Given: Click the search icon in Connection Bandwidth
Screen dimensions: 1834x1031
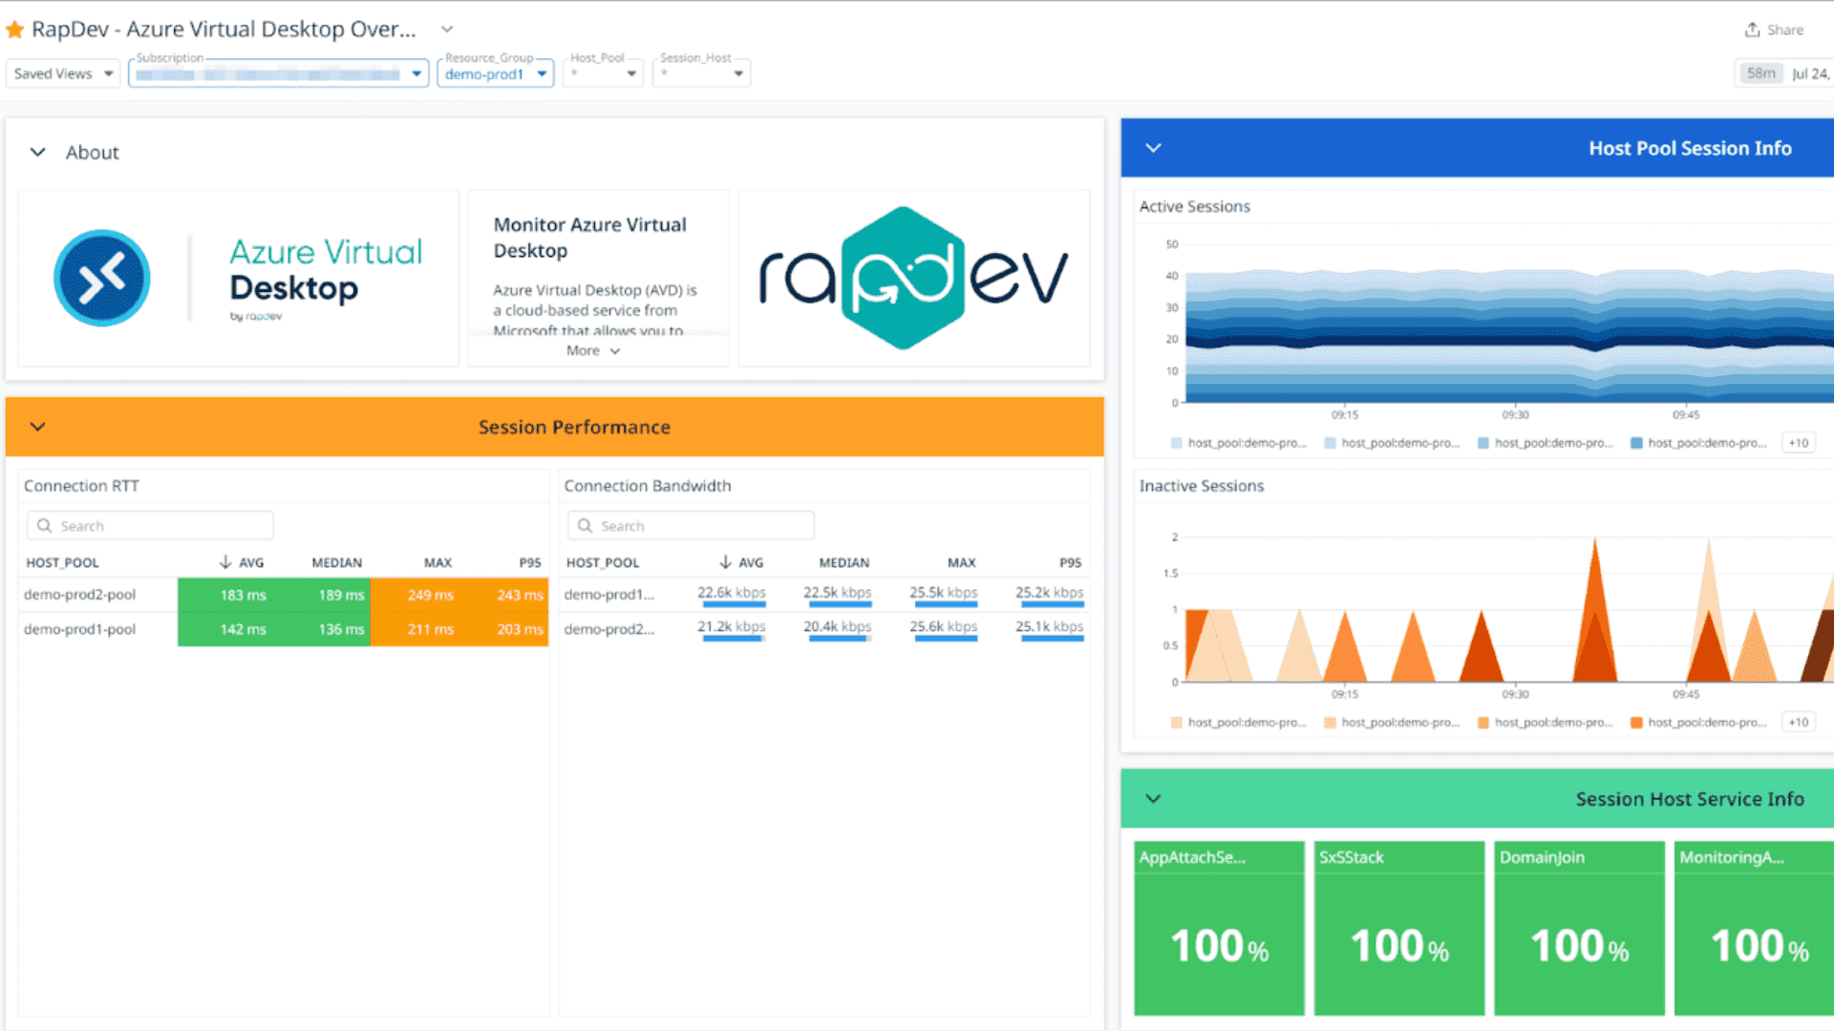Looking at the screenshot, I should (585, 526).
